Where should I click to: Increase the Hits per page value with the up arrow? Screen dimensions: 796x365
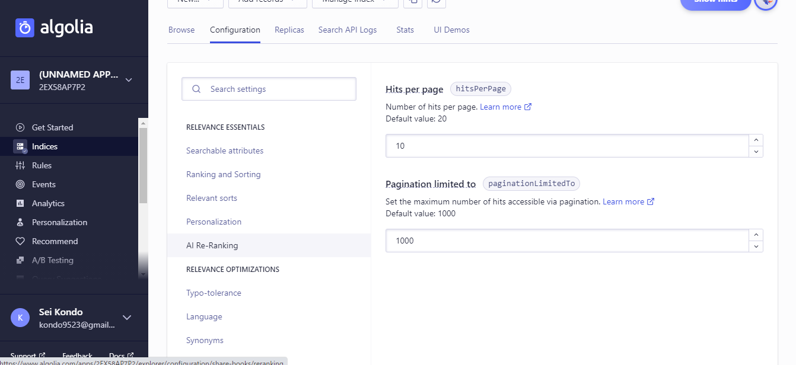(x=756, y=140)
